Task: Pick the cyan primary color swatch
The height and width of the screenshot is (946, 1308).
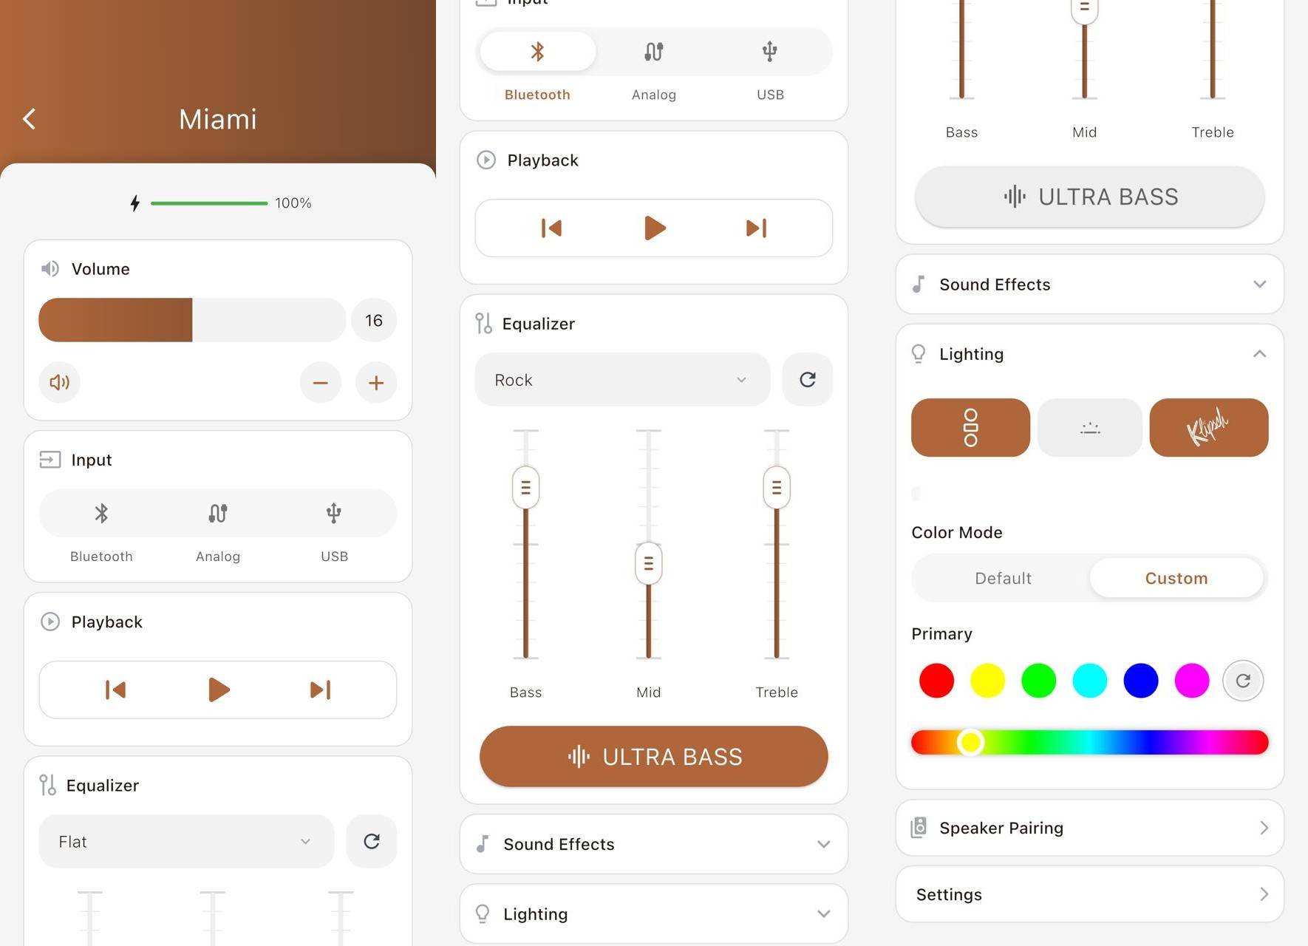Action: tap(1089, 681)
